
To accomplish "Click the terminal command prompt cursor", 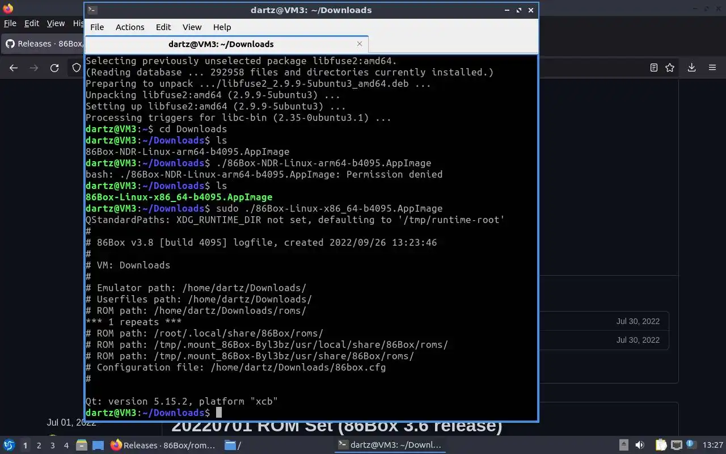I will point(219,413).
